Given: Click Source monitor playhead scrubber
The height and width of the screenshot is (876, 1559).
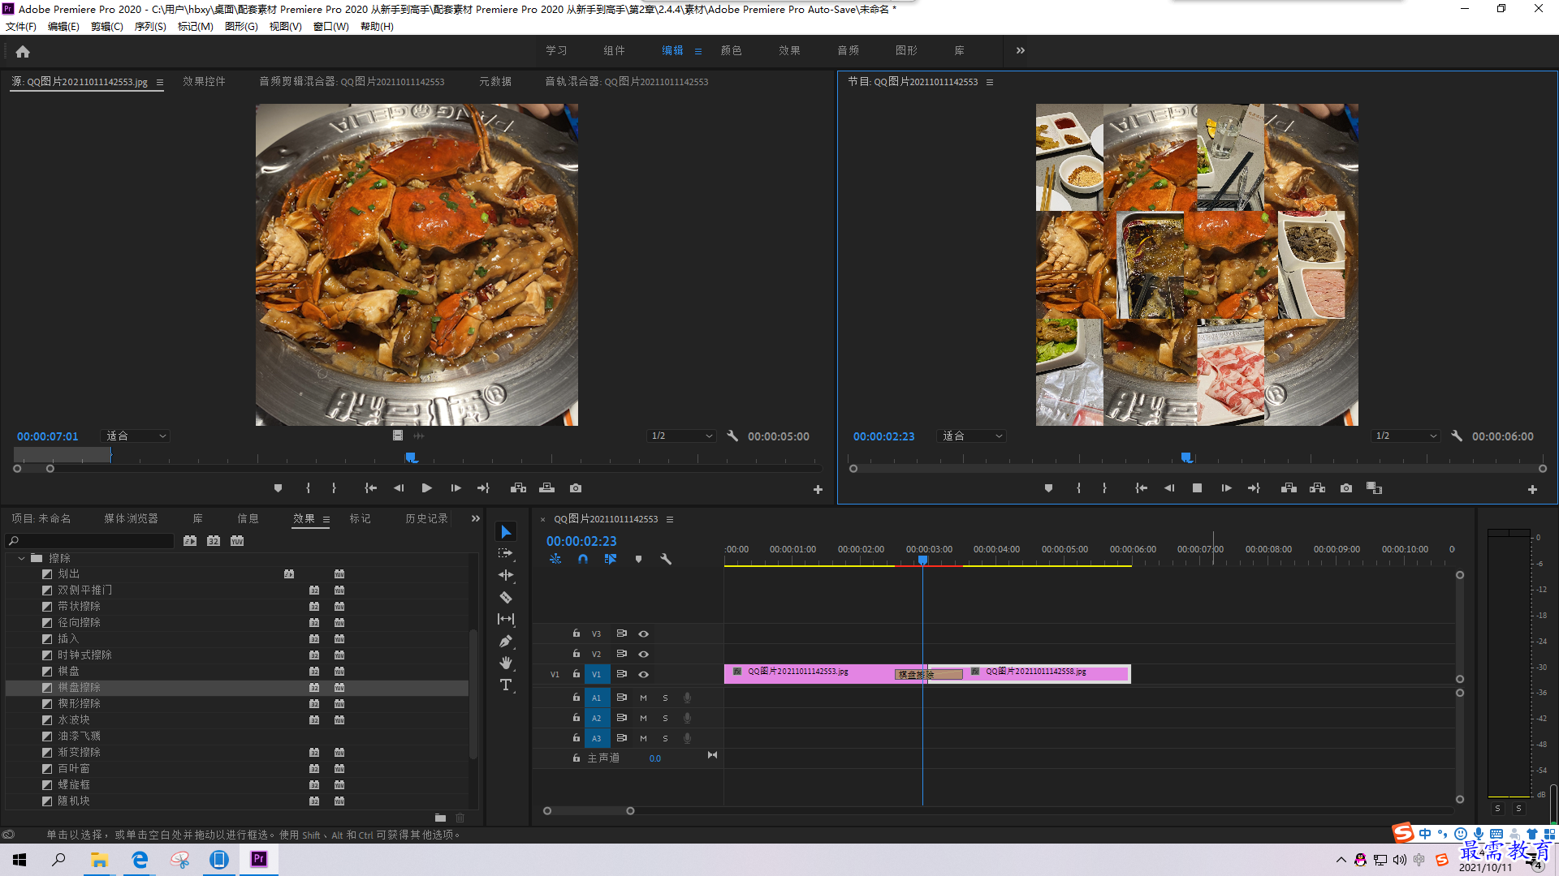Looking at the screenshot, I should tap(412, 457).
